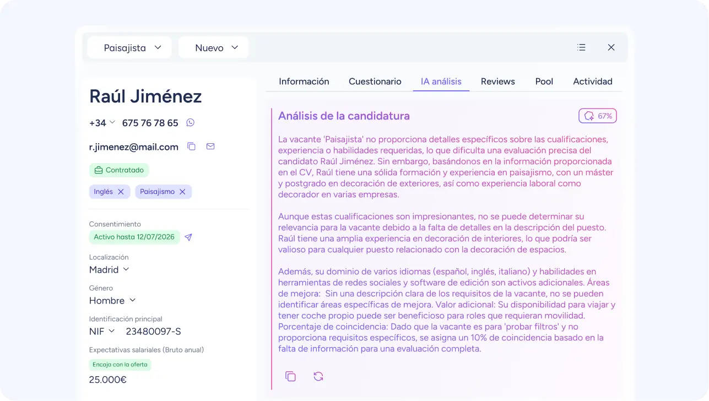Click the Activo hasta 12/07/2026 badge
This screenshot has width=709, height=401.
pyautogui.click(x=134, y=237)
